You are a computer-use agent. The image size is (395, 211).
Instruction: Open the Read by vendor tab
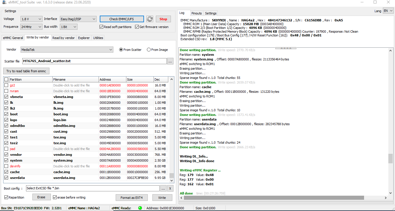tap(64, 38)
